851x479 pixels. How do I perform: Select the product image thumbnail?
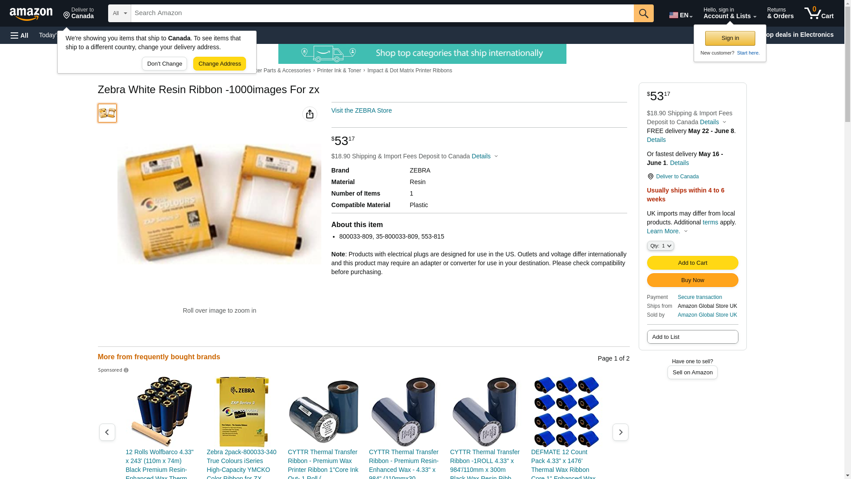(107, 113)
